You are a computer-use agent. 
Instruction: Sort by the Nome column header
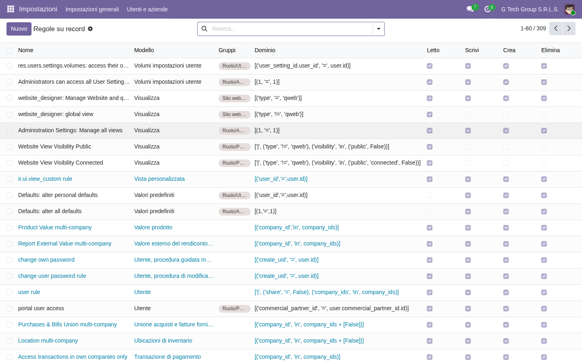(25, 50)
